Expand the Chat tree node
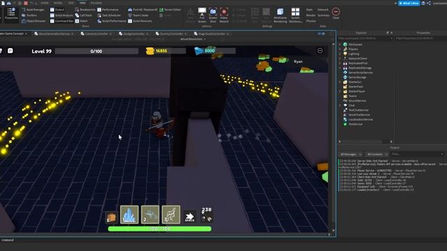Viewport: 447px width, 251px height. pyautogui.click(x=340, y=105)
